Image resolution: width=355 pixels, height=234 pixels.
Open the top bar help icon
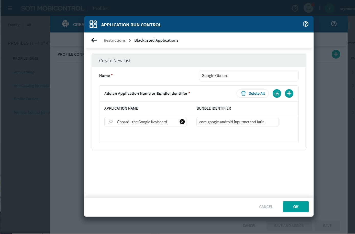295,8
